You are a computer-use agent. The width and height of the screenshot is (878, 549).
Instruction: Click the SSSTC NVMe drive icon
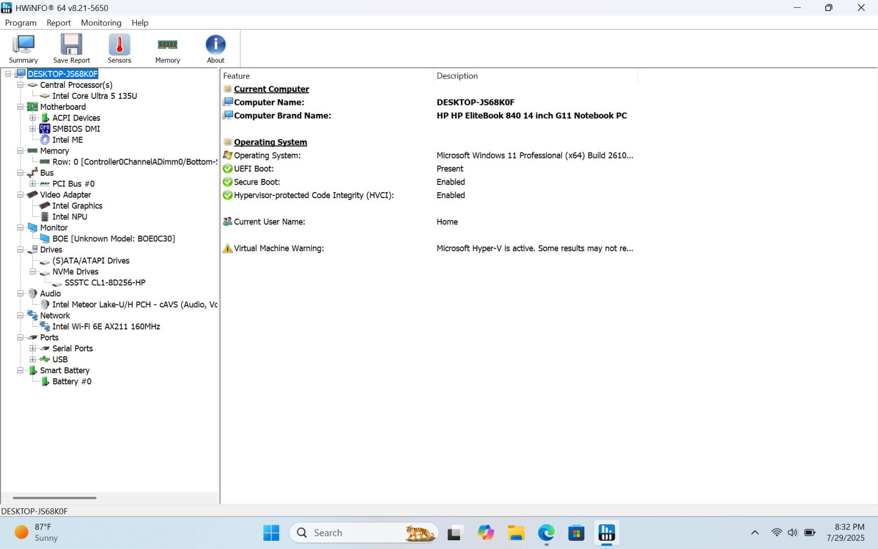(57, 283)
